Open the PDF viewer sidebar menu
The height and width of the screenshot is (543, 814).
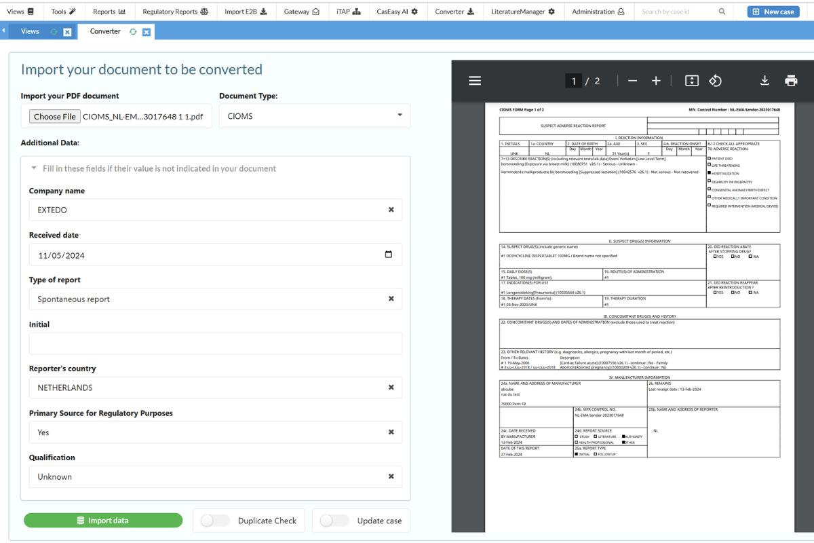click(475, 81)
